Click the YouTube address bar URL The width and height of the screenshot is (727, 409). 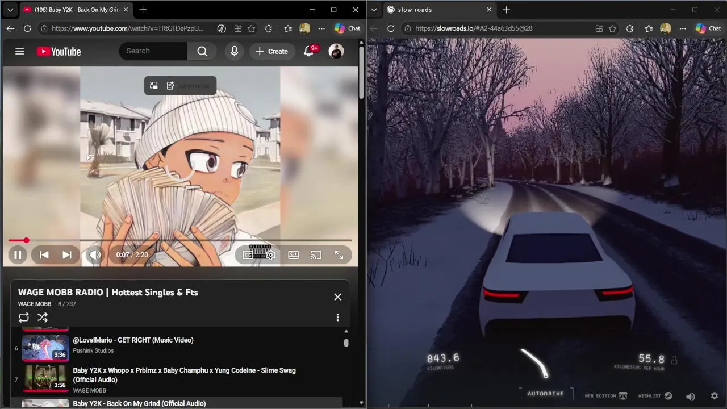point(127,28)
